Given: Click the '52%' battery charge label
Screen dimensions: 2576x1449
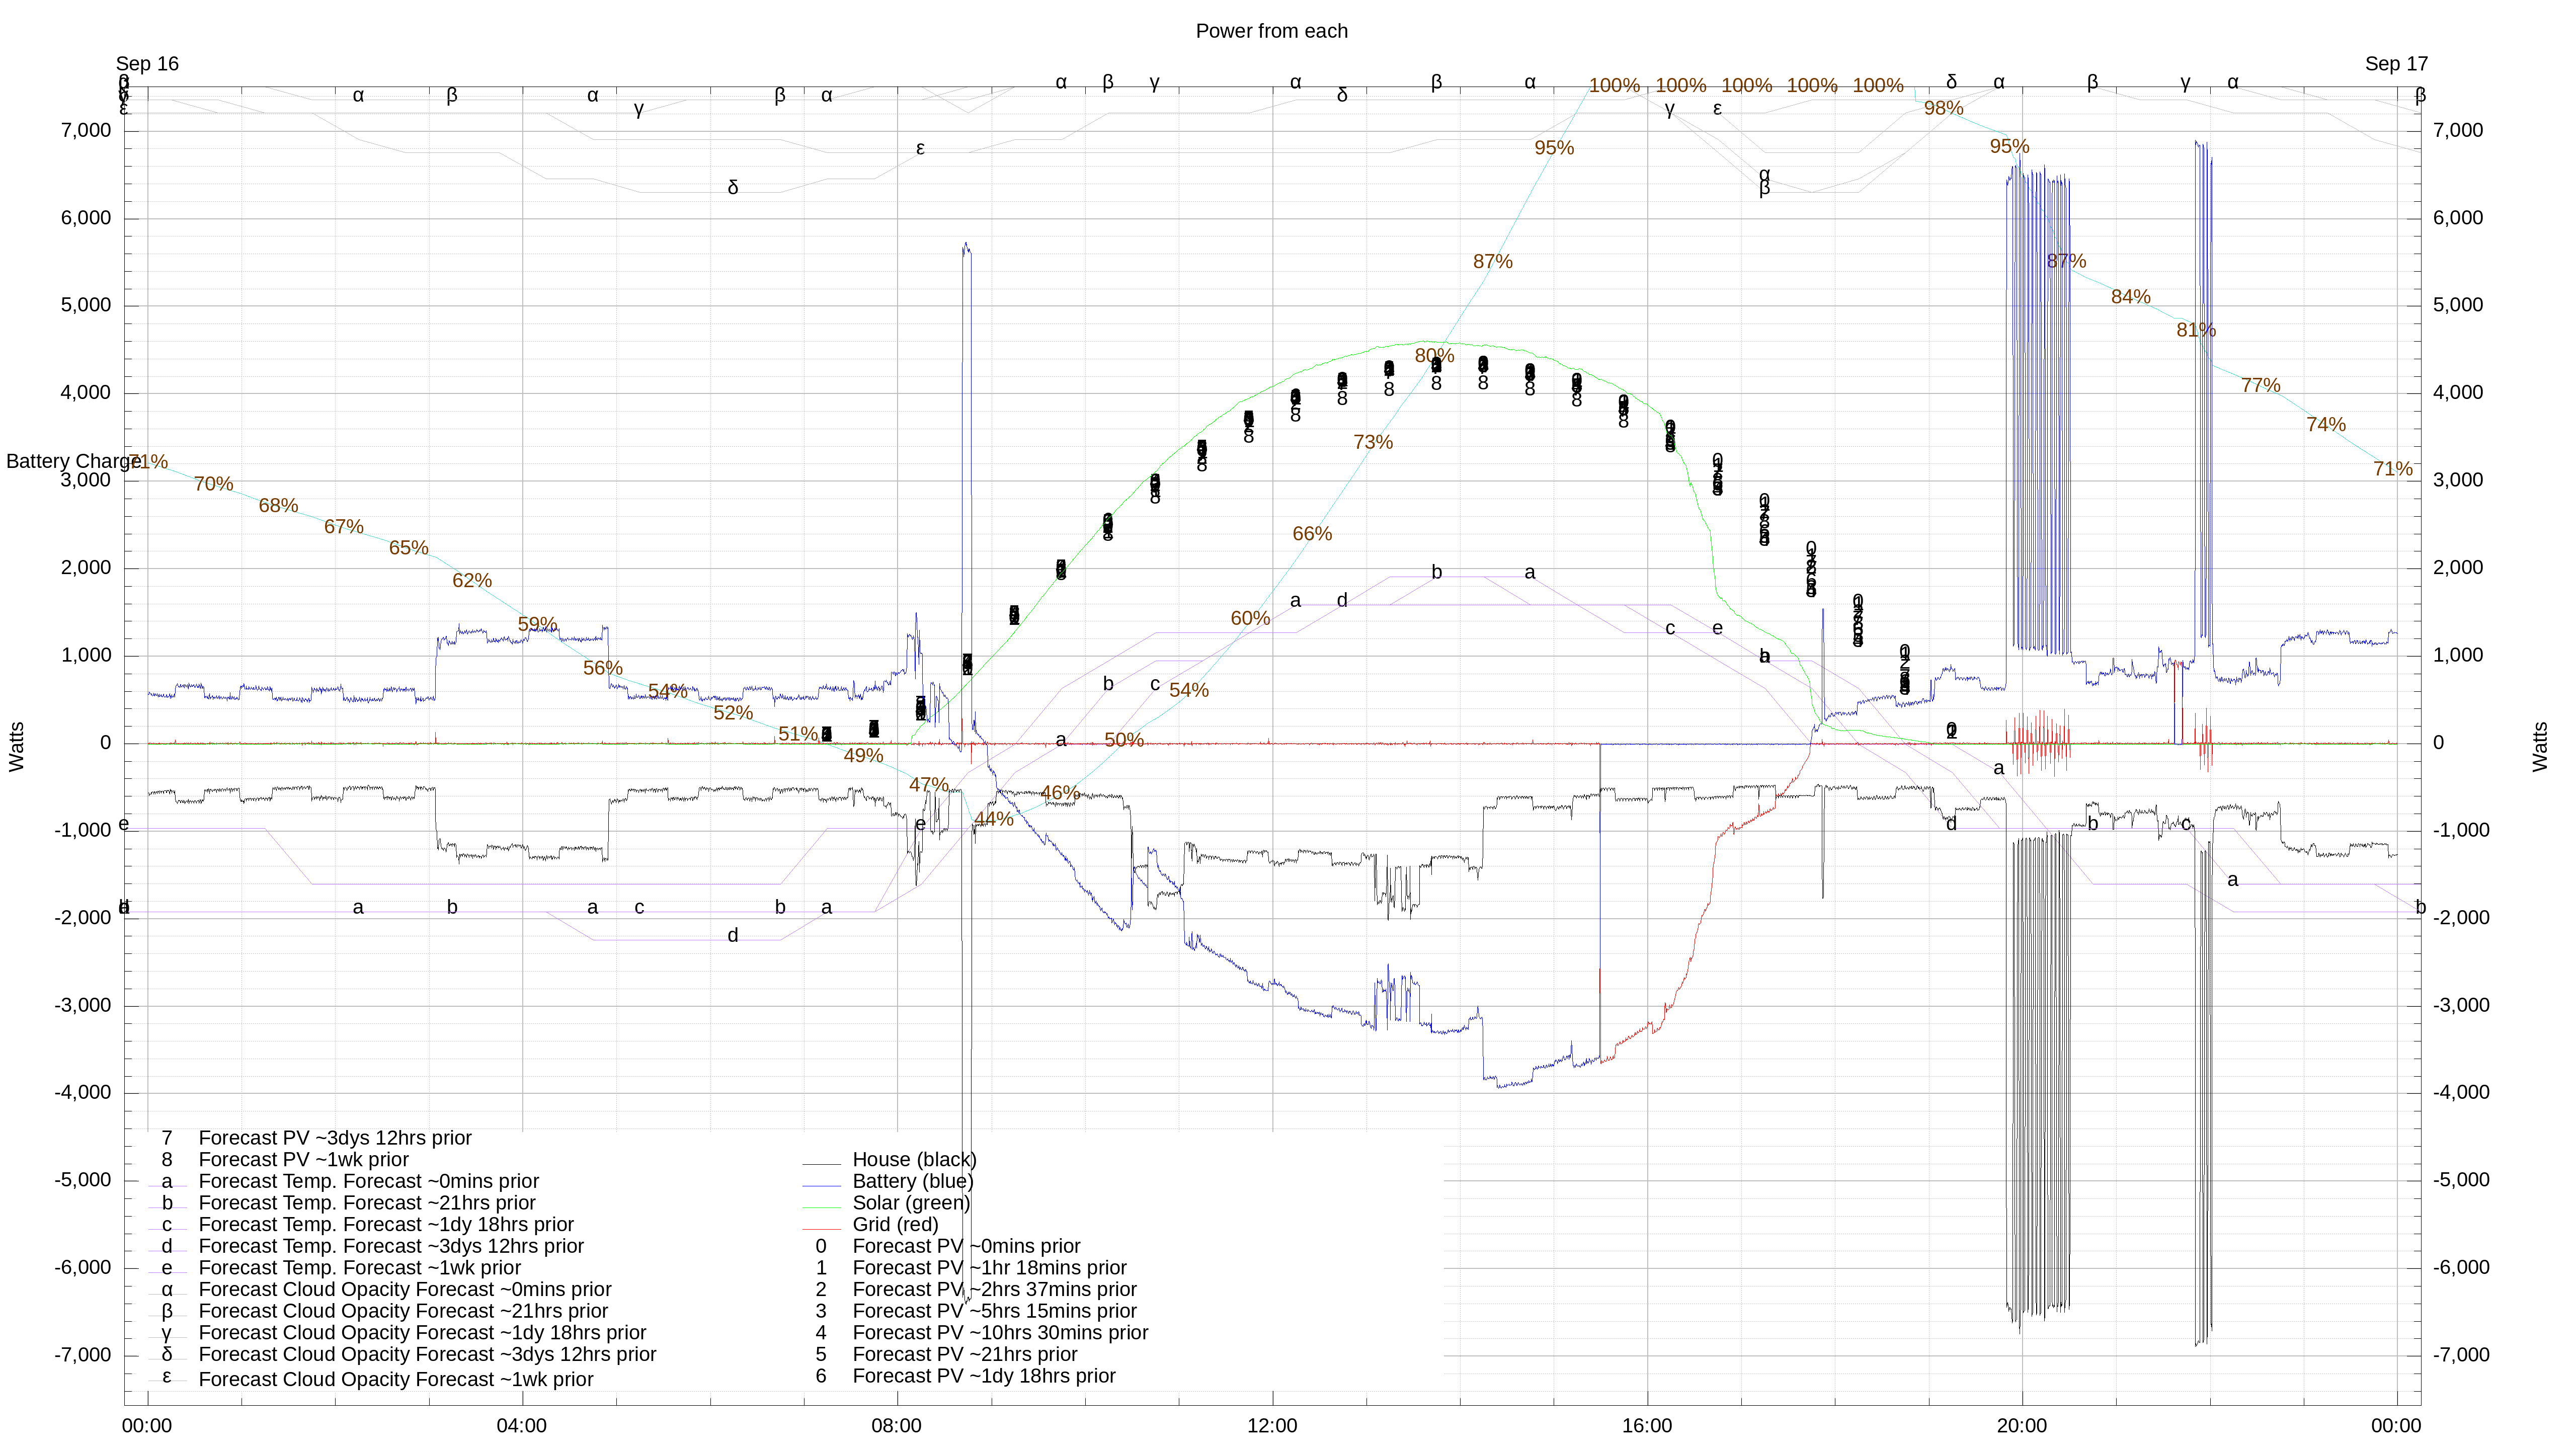Looking at the screenshot, I should [x=733, y=713].
